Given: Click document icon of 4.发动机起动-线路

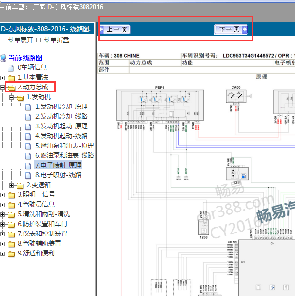Looking at the screenshot, I should [x=28, y=136].
